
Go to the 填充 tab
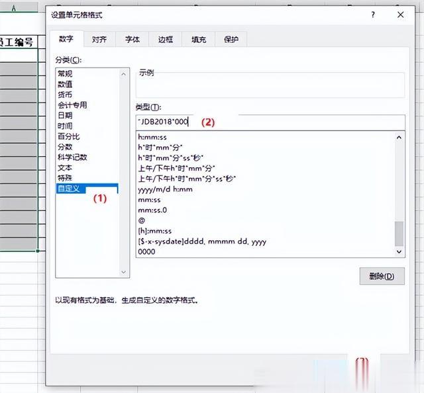(x=199, y=40)
